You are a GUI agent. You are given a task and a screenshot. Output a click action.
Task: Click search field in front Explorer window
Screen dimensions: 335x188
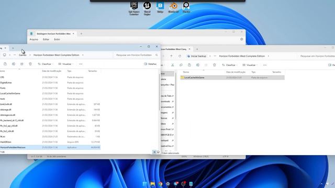(x=137, y=55)
